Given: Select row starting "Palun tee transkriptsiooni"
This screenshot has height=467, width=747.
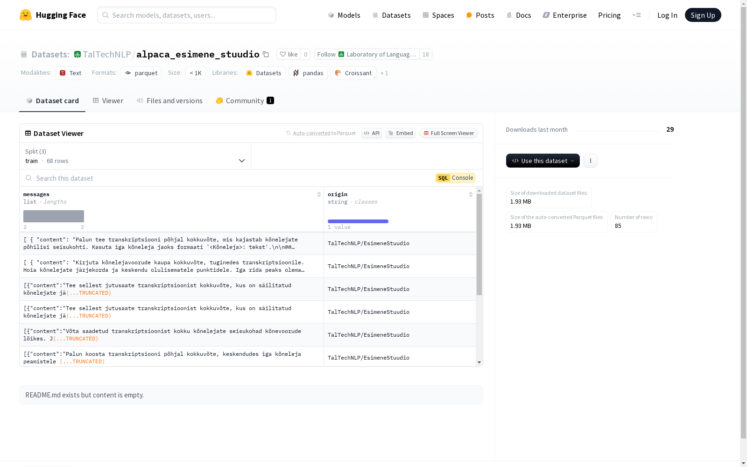Looking at the screenshot, I should coord(247,243).
